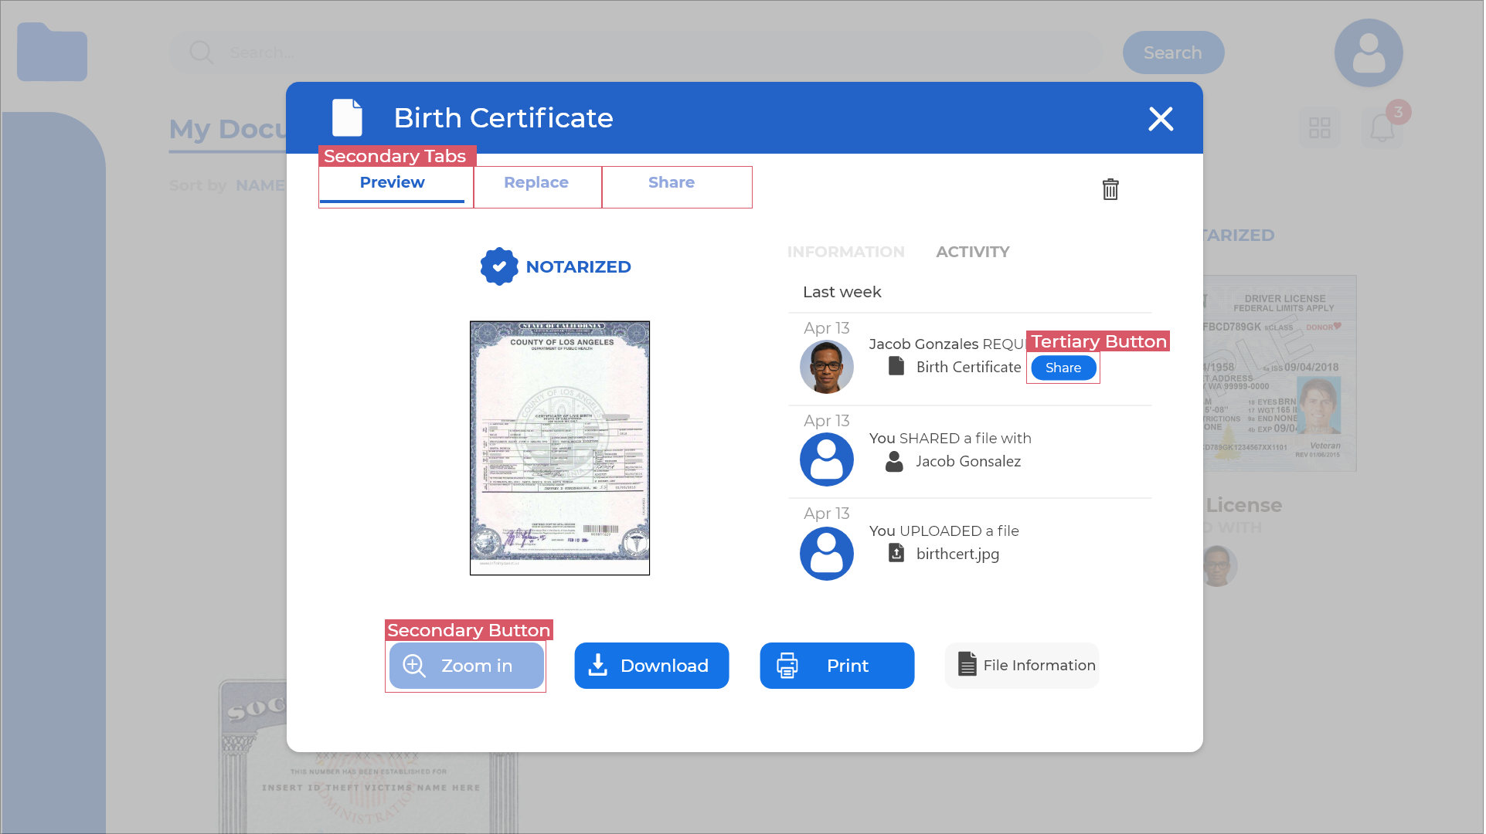Open the user profile avatar
Image resolution: width=1486 pixels, height=834 pixels.
pos(1370,53)
